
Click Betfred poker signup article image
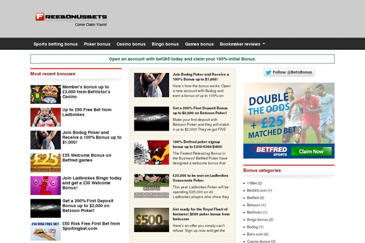point(151,152)
